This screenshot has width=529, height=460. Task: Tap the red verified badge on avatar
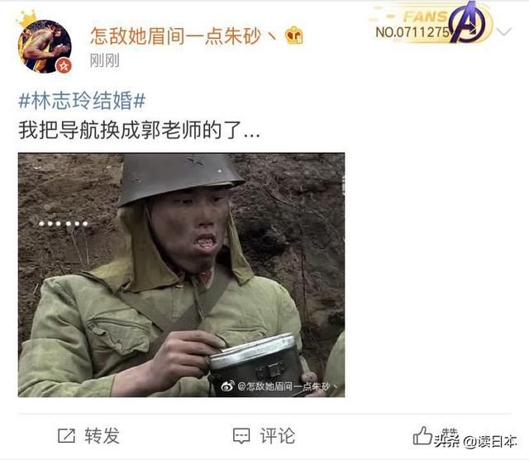(x=64, y=66)
